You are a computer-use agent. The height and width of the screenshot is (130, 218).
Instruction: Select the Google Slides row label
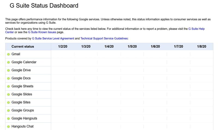(22, 94)
